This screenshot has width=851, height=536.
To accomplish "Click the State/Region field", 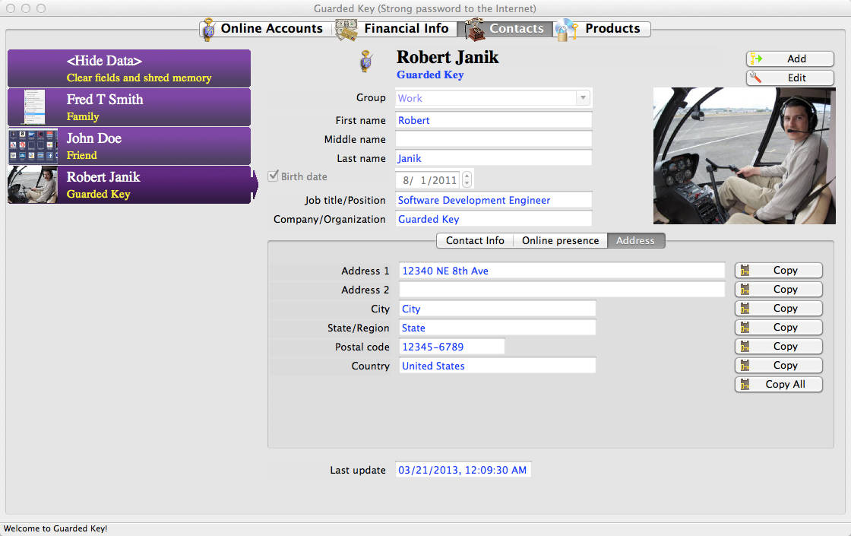I will coord(497,328).
